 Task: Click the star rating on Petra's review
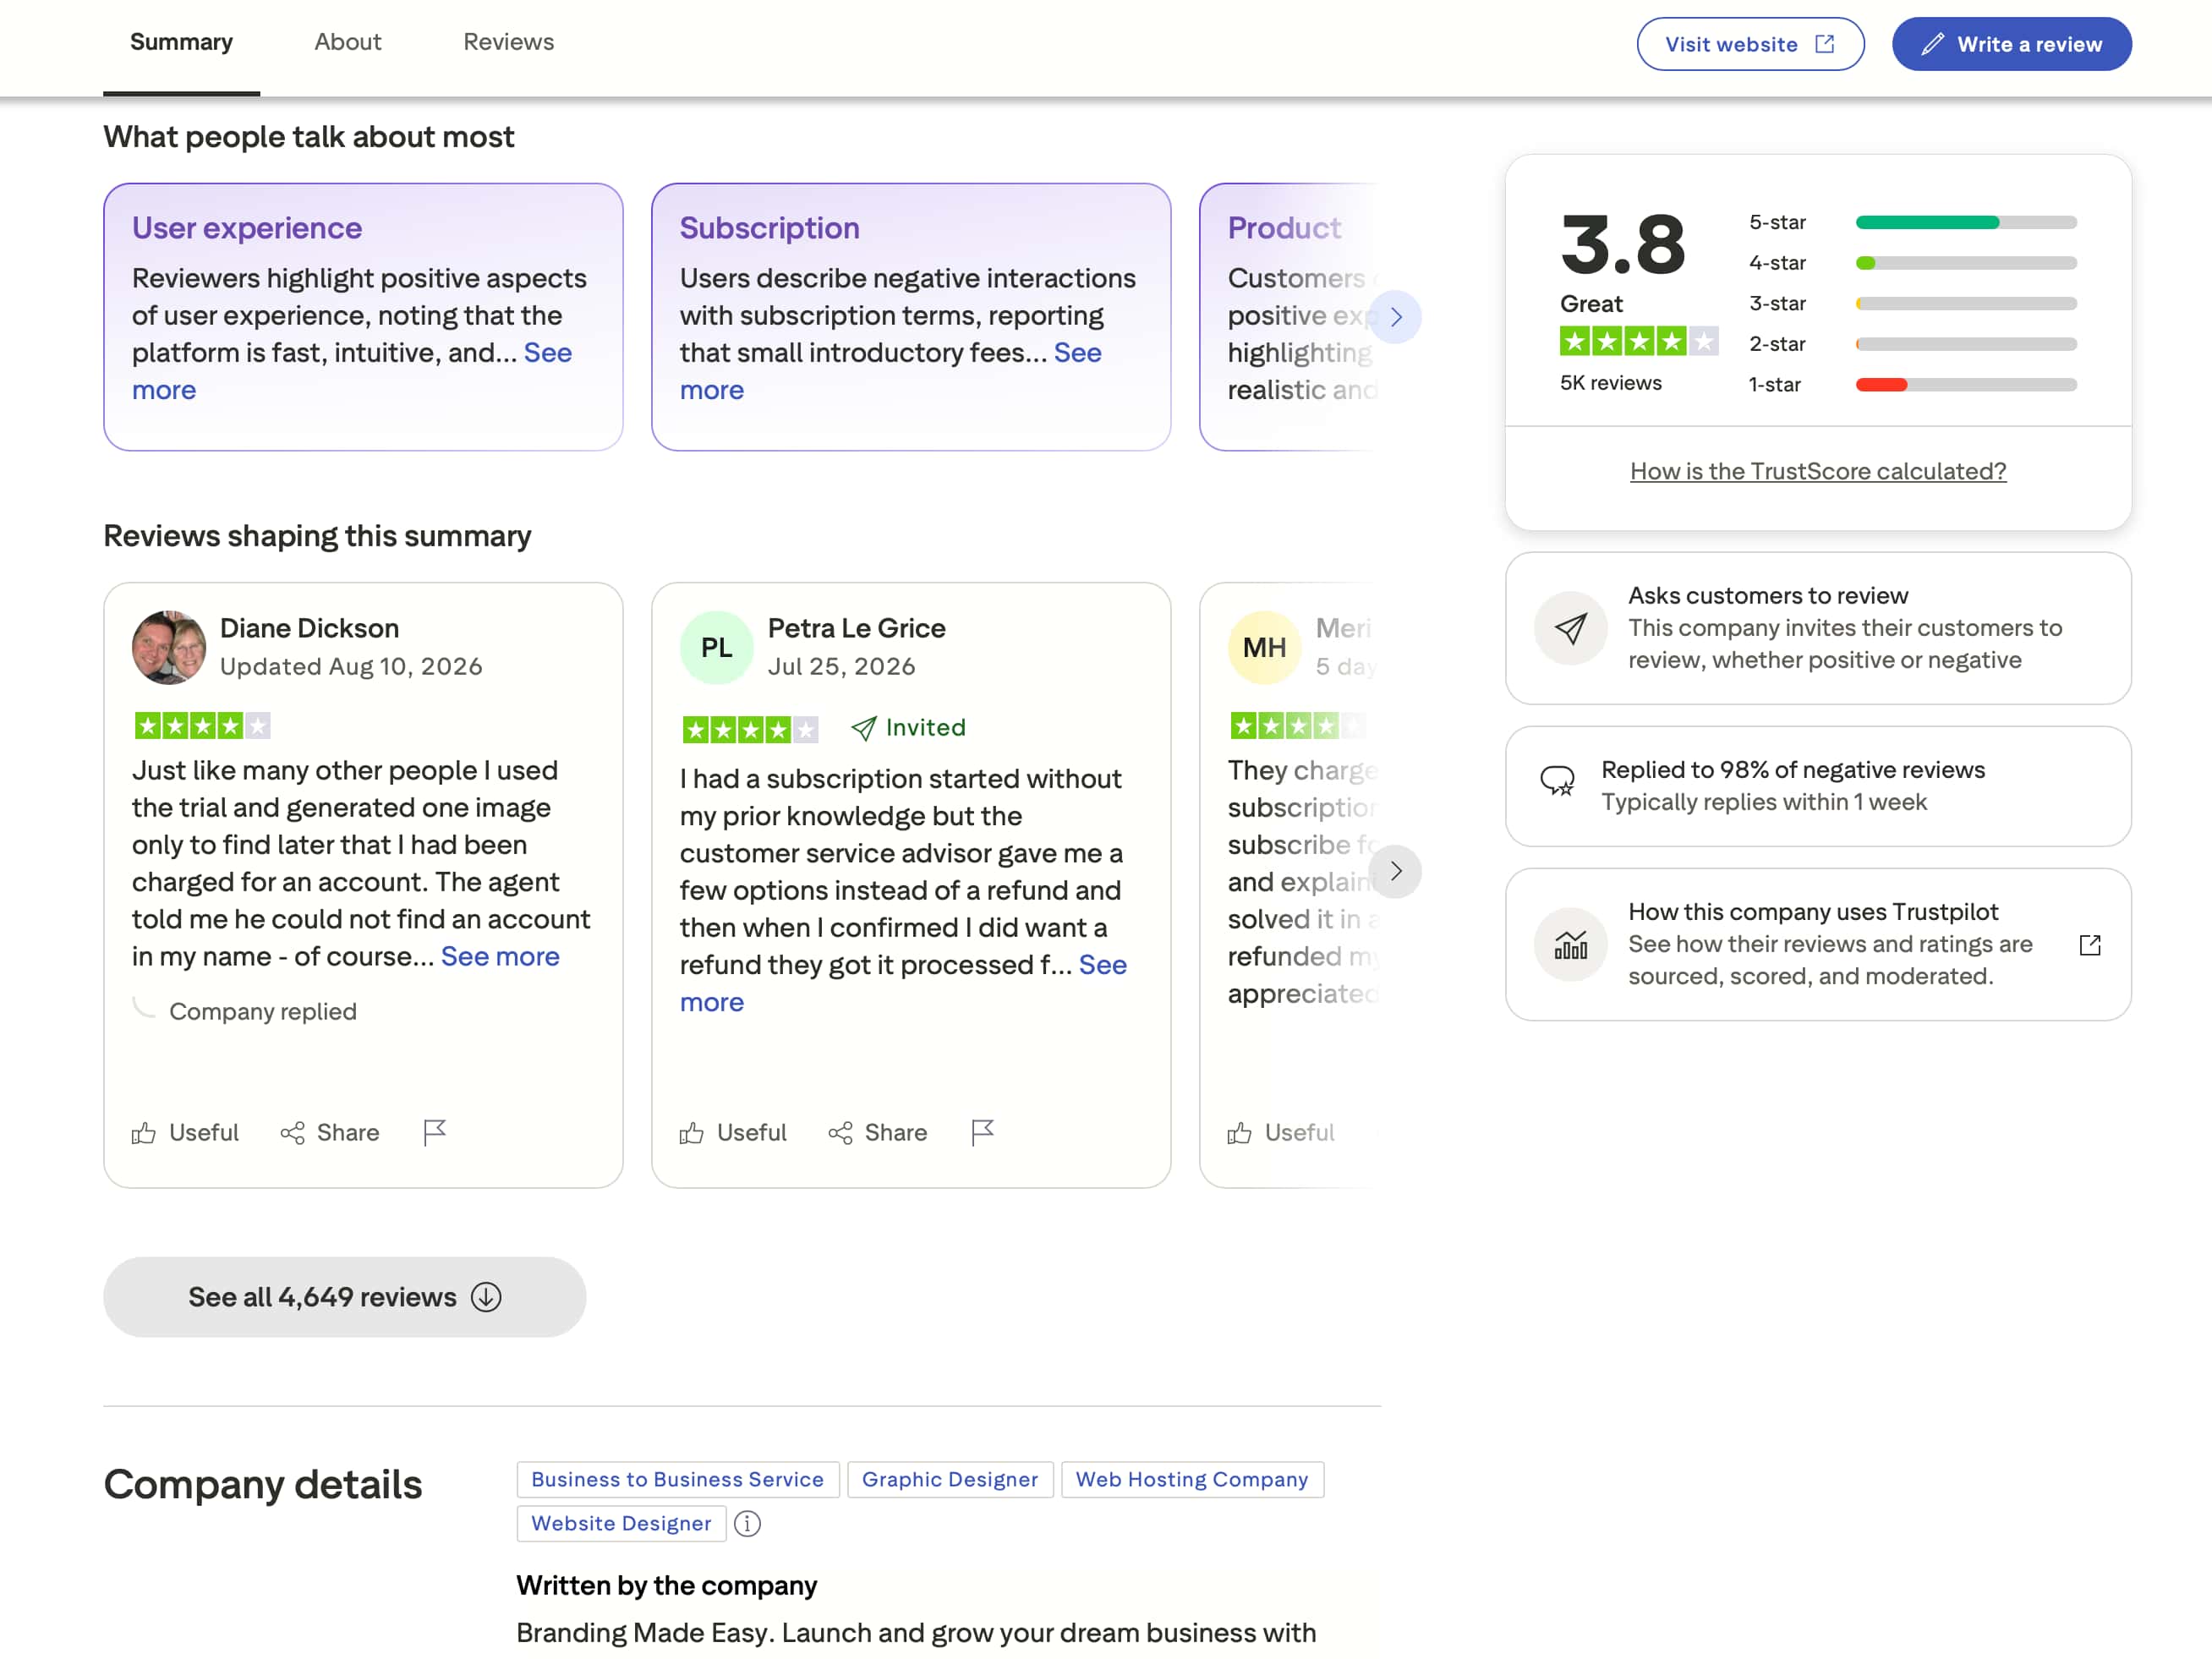point(750,730)
